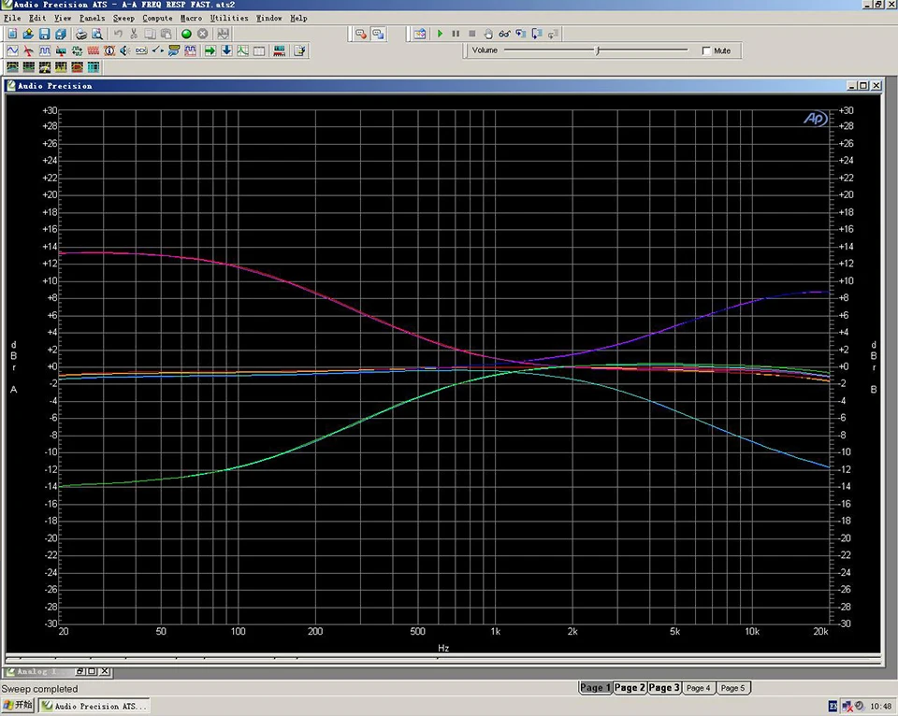Viewport: 898px width, 716px height.
Task: Click the green right-arrow toolbar icon
Action: [210, 50]
